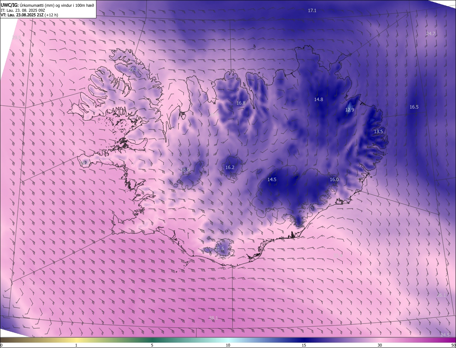The height and width of the screenshot is (348, 456).
Task: Click the 16.8 value label
Action: [x=241, y=103]
